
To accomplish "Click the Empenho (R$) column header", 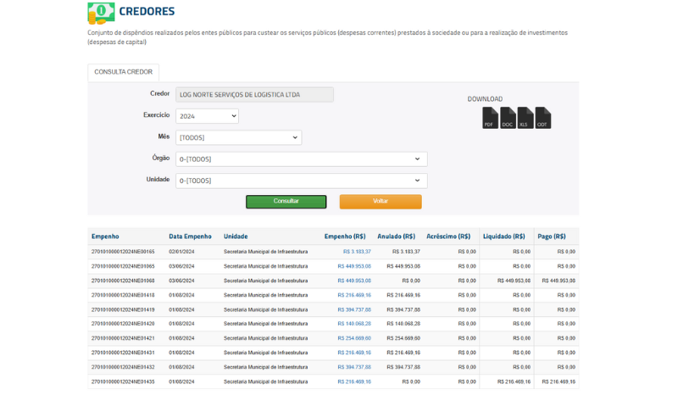I will point(345,236).
